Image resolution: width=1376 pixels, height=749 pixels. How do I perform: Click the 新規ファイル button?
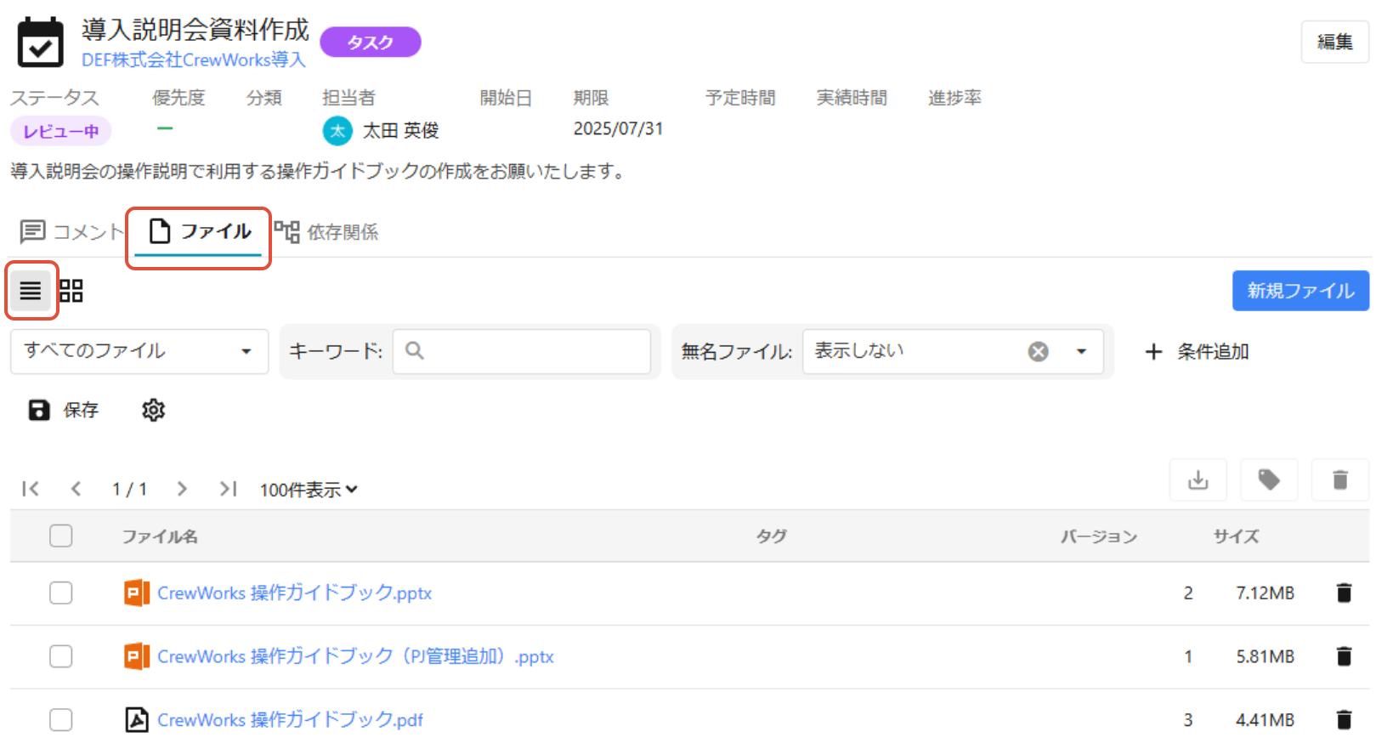click(1300, 291)
